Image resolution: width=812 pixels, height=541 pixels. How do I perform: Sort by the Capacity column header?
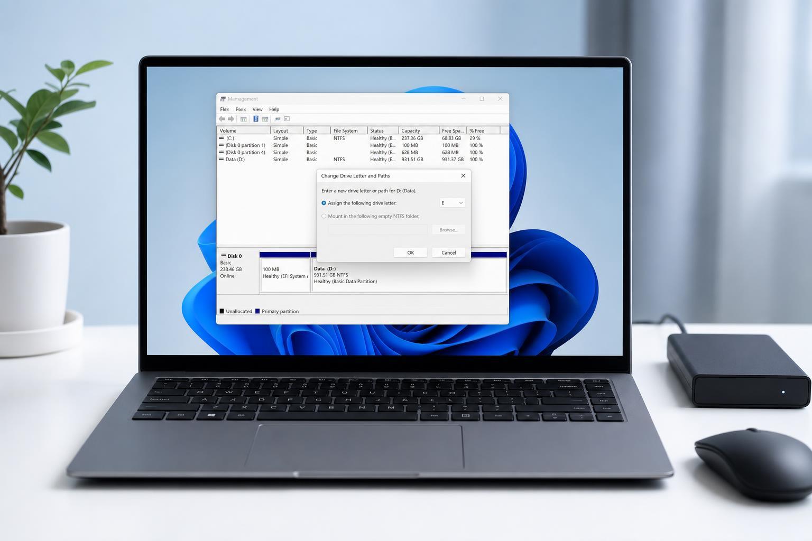(419, 130)
